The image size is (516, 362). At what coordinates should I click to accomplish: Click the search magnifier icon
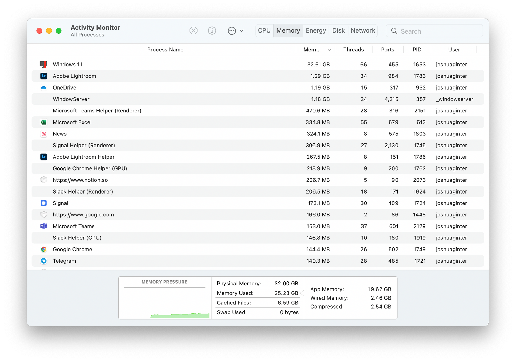click(x=394, y=31)
